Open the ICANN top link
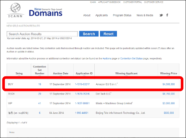This screenshot has height=138, width=186. point(93,2)
